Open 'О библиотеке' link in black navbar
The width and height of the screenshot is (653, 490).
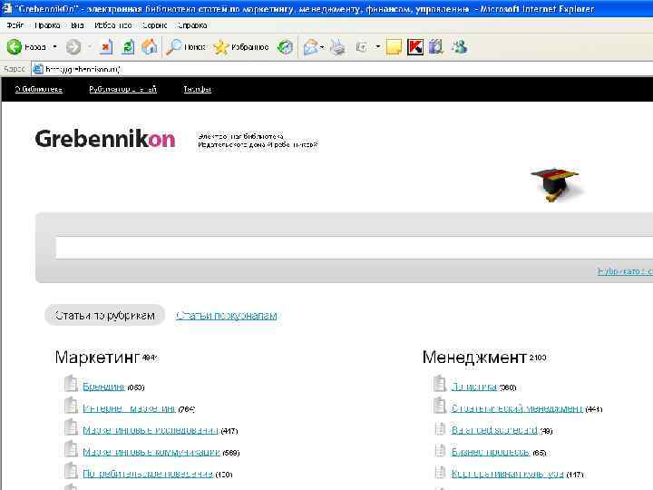tap(39, 89)
